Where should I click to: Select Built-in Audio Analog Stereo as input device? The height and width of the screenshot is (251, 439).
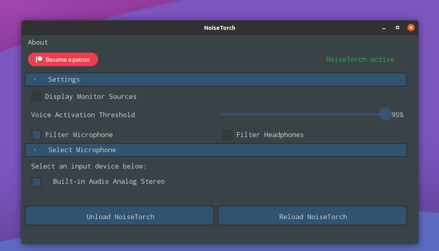point(36,182)
